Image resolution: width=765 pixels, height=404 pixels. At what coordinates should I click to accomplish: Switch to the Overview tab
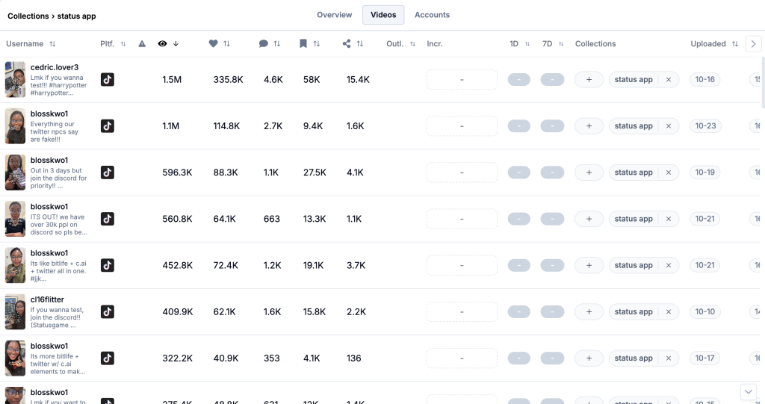pyautogui.click(x=334, y=15)
